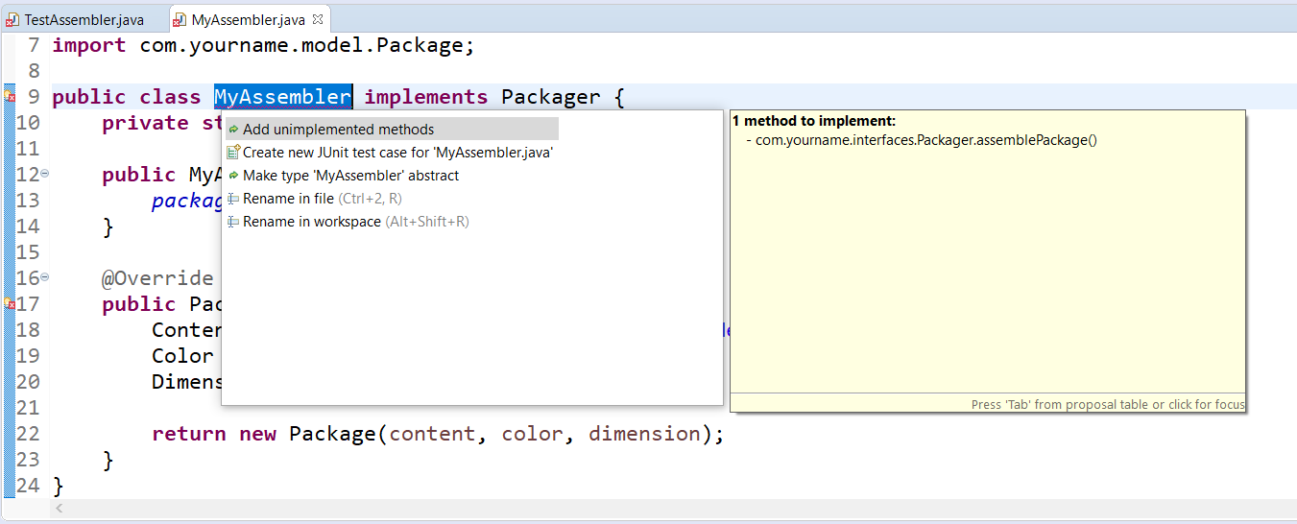The width and height of the screenshot is (1297, 524).
Task: Select Make type 'MyAssembler' abstract proposal
Action: pyautogui.click(x=392, y=176)
